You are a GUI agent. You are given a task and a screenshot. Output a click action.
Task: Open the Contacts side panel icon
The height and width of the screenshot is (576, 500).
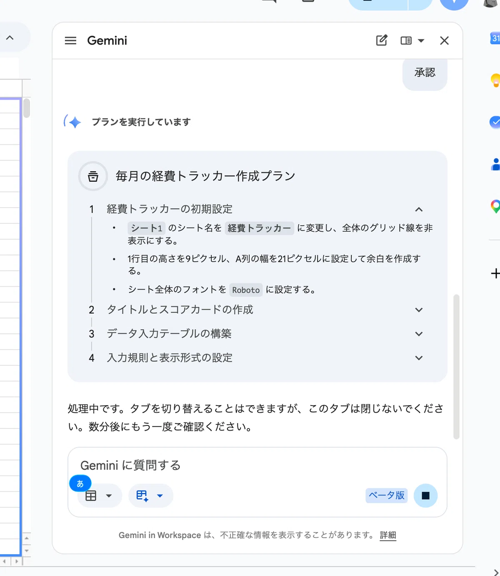coord(495,164)
